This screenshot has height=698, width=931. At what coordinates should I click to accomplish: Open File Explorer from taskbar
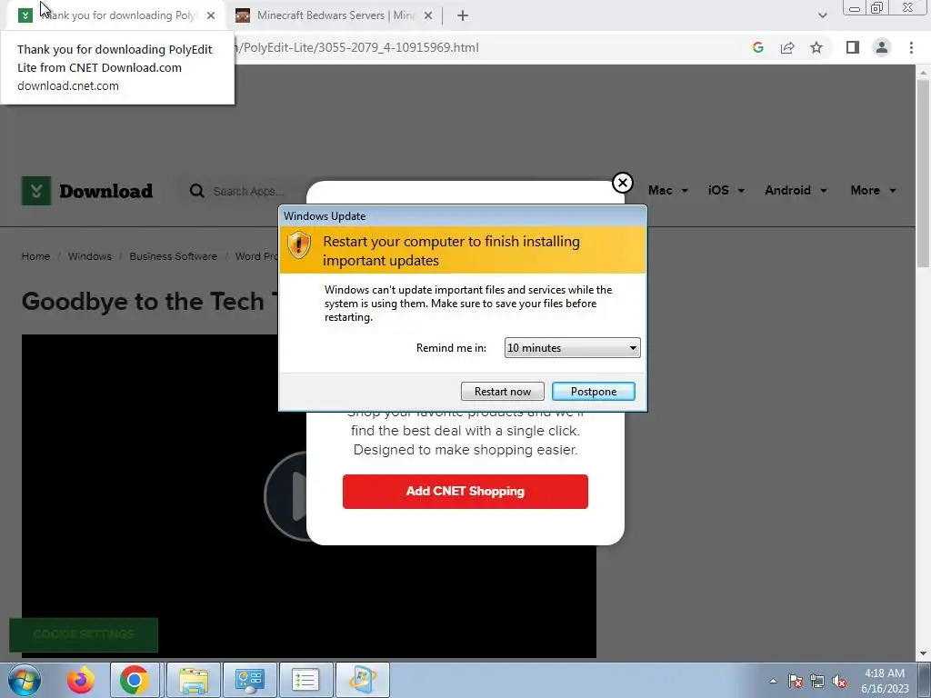pyautogui.click(x=194, y=680)
